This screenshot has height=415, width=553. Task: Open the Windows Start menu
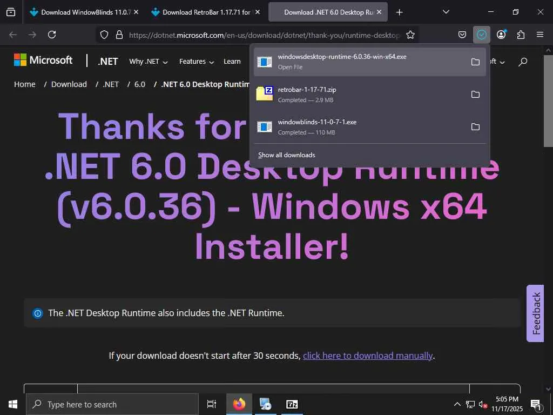point(13,404)
